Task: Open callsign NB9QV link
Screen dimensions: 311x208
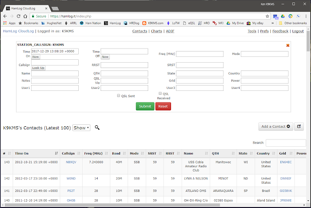Action: coord(71,162)
